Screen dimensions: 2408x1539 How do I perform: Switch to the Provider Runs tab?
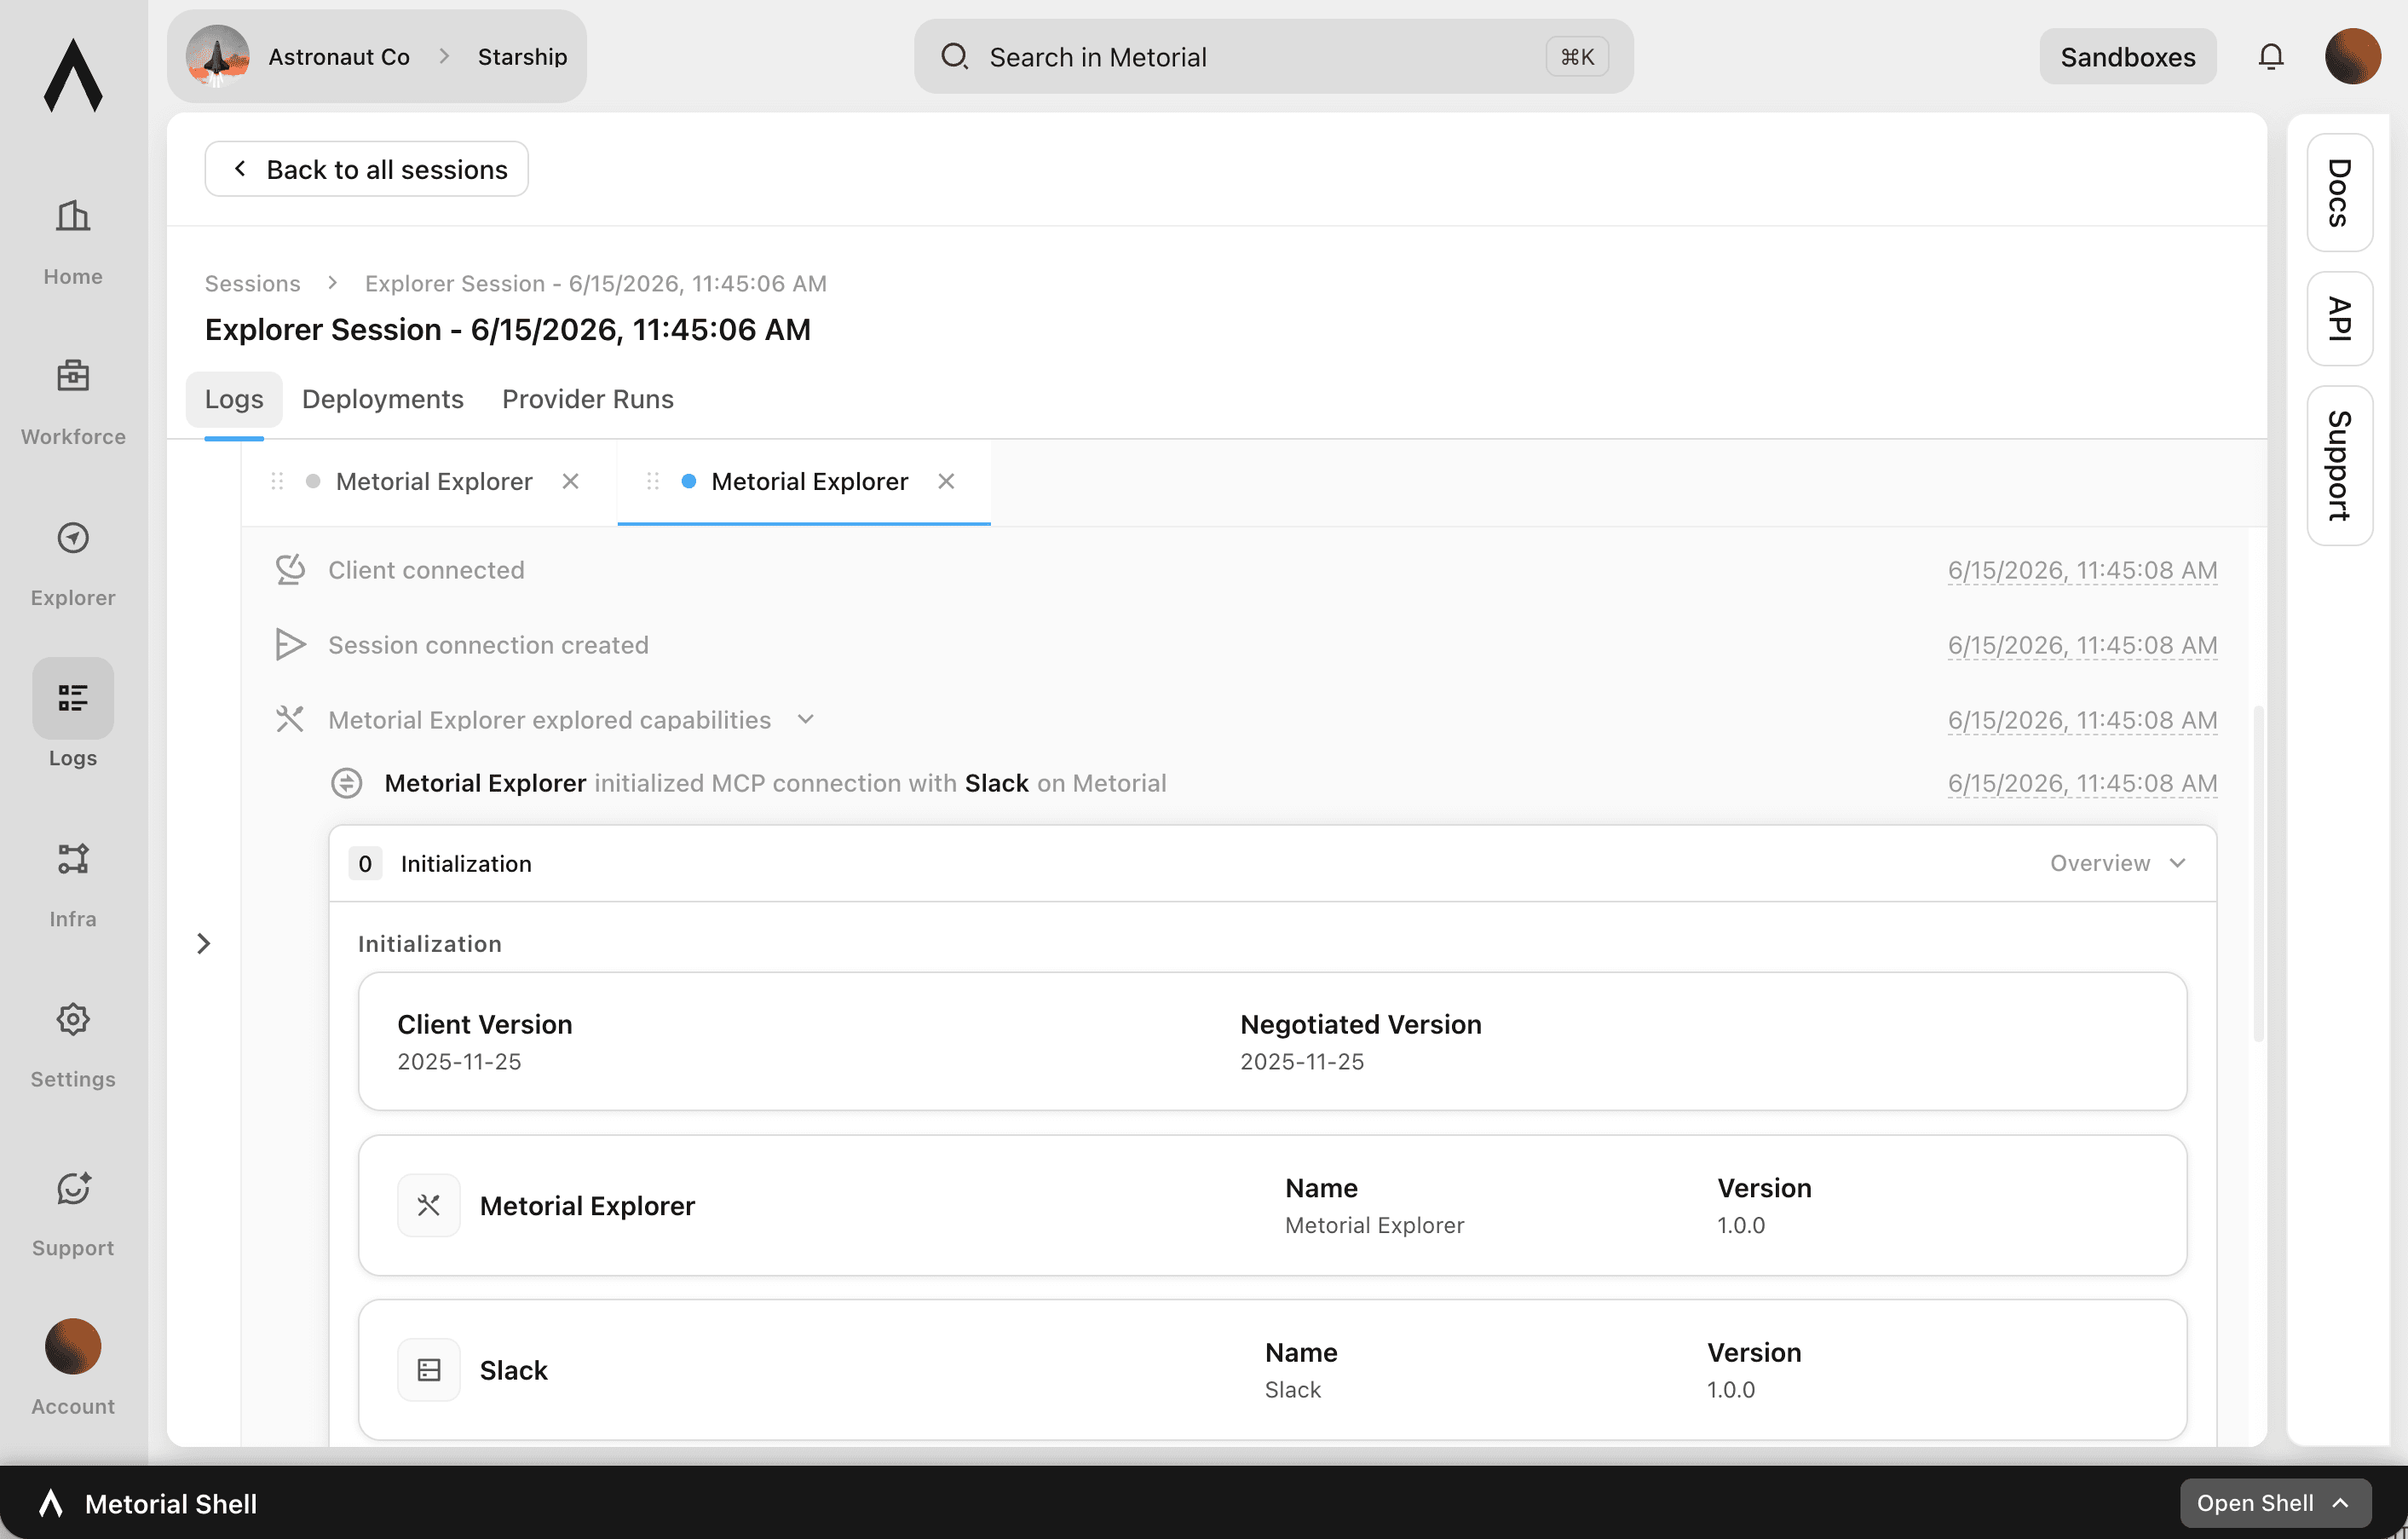(x=588, y=399)
